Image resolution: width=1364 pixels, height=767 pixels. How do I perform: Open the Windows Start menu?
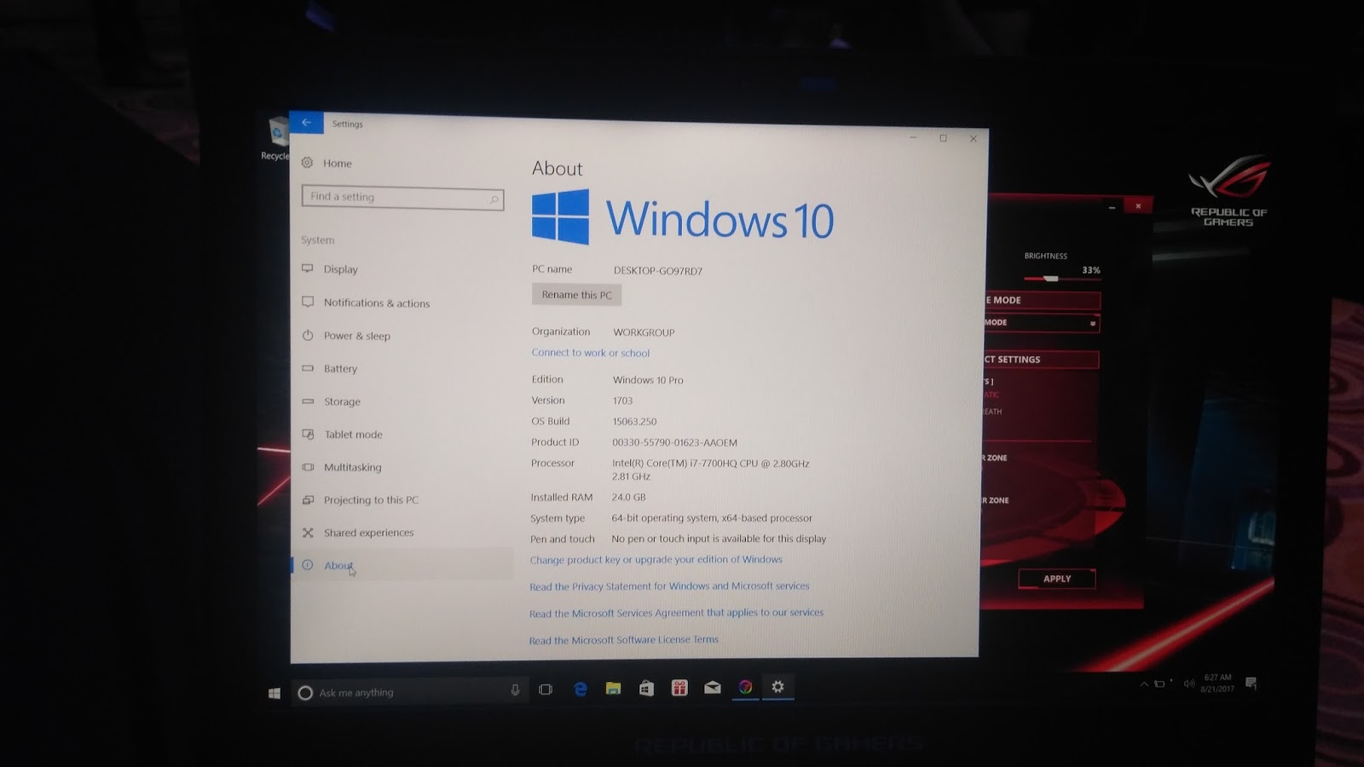(274, 693)
